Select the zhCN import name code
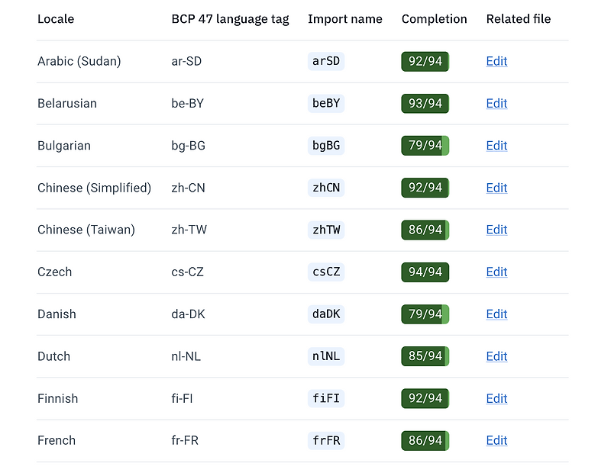Viewport: 611px width, 473px height. [x=326, y=188]
